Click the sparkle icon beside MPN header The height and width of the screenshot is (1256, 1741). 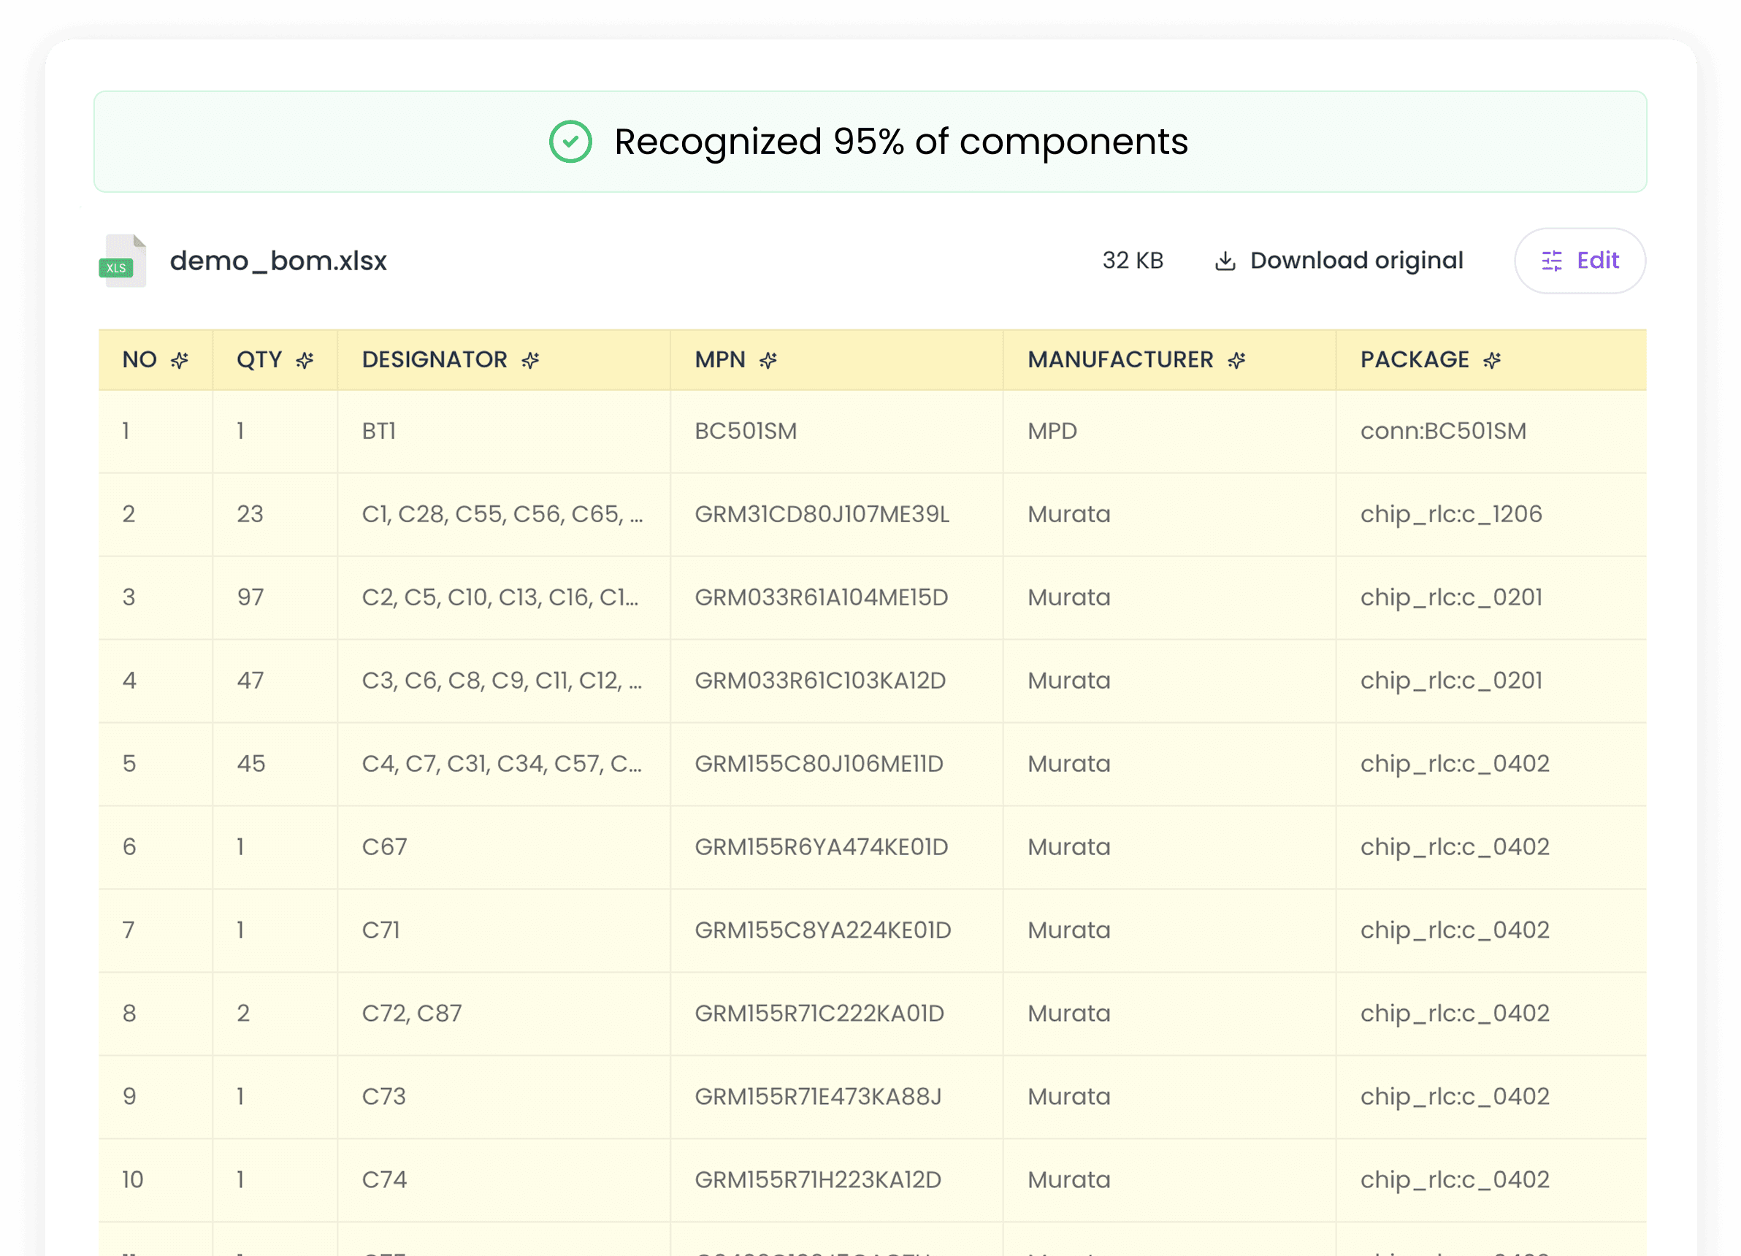(x=768, y=360)
